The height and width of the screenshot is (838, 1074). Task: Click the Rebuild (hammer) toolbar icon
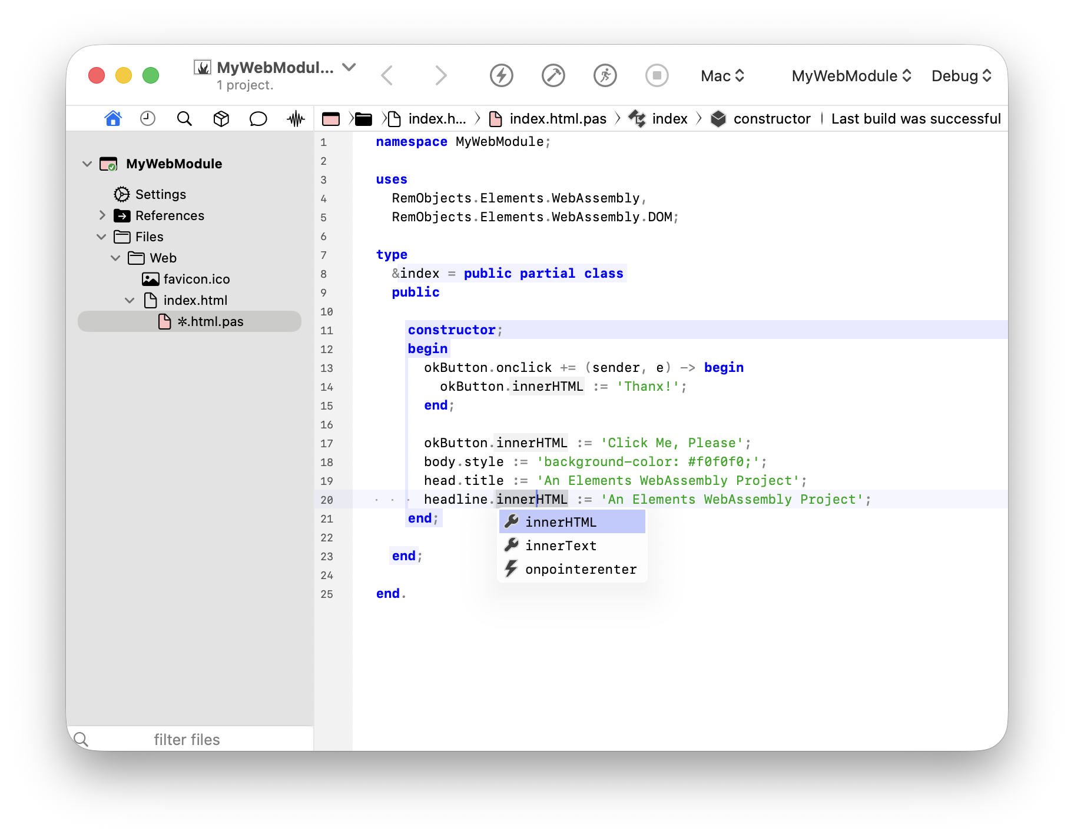click(553, 75)
